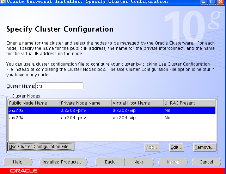
Task: Close the Oracle Universal Installer window
Action: [220, 2]
